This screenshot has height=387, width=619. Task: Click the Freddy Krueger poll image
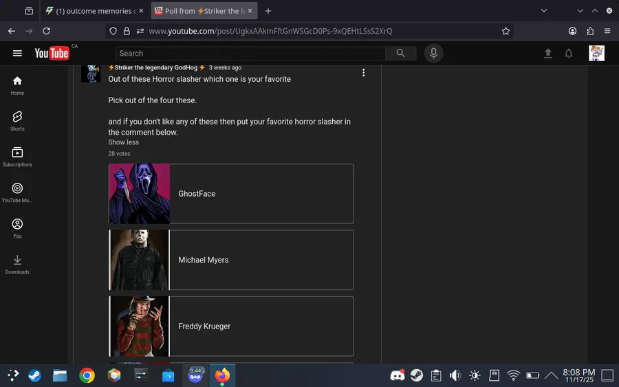tap(140, 327)
